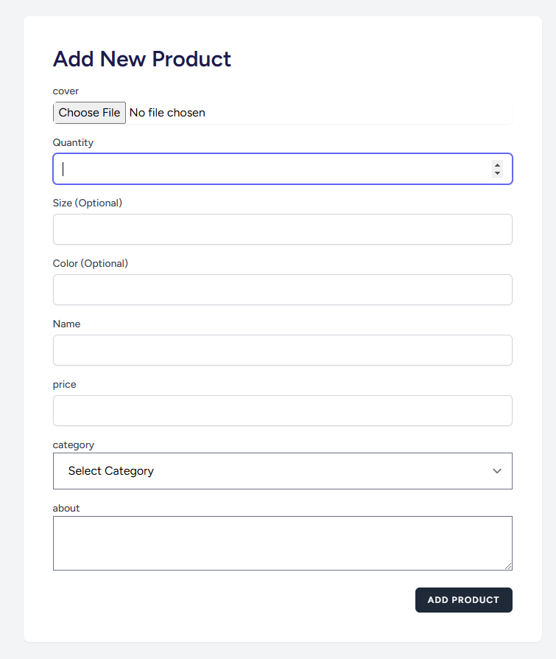
Task: Decrease quantity with the down arrow
Action: click(498, 173)
